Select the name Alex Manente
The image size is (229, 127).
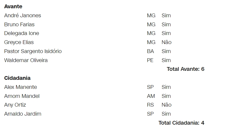point(20,87)
